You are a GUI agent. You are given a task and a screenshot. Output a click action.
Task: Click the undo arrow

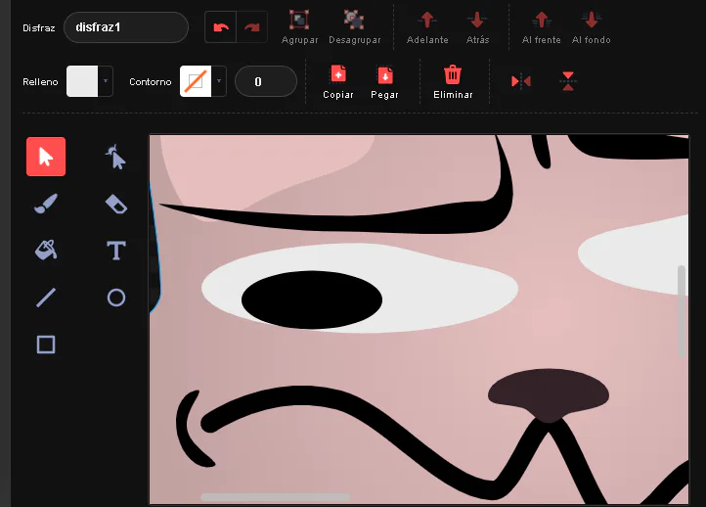(x=221, y=27)
